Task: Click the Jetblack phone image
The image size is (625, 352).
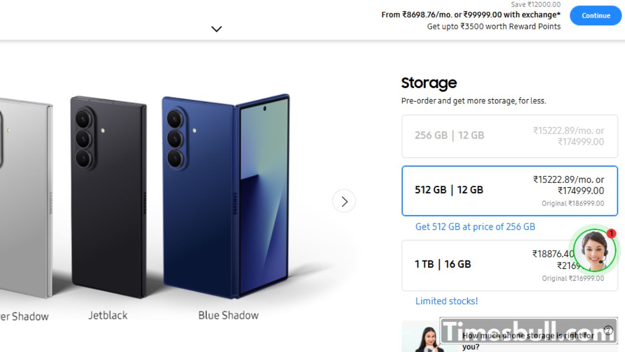Action: point(109,197)
